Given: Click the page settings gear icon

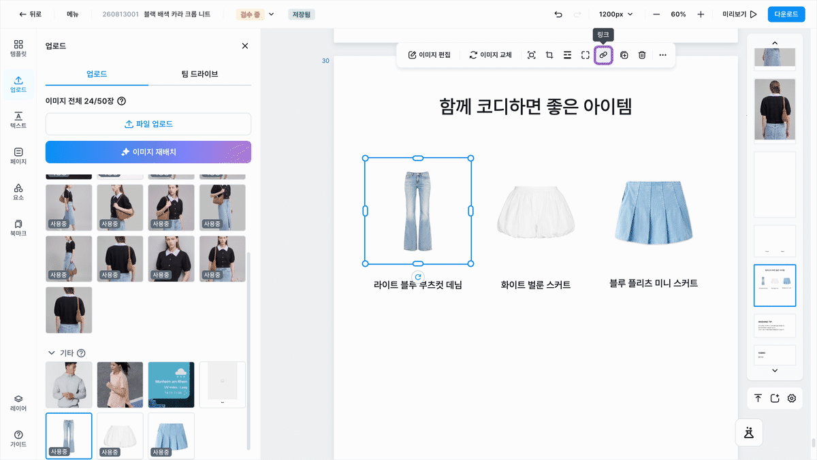Looking at the screenshot, I should pyautogui.click(x=792, y=398).
